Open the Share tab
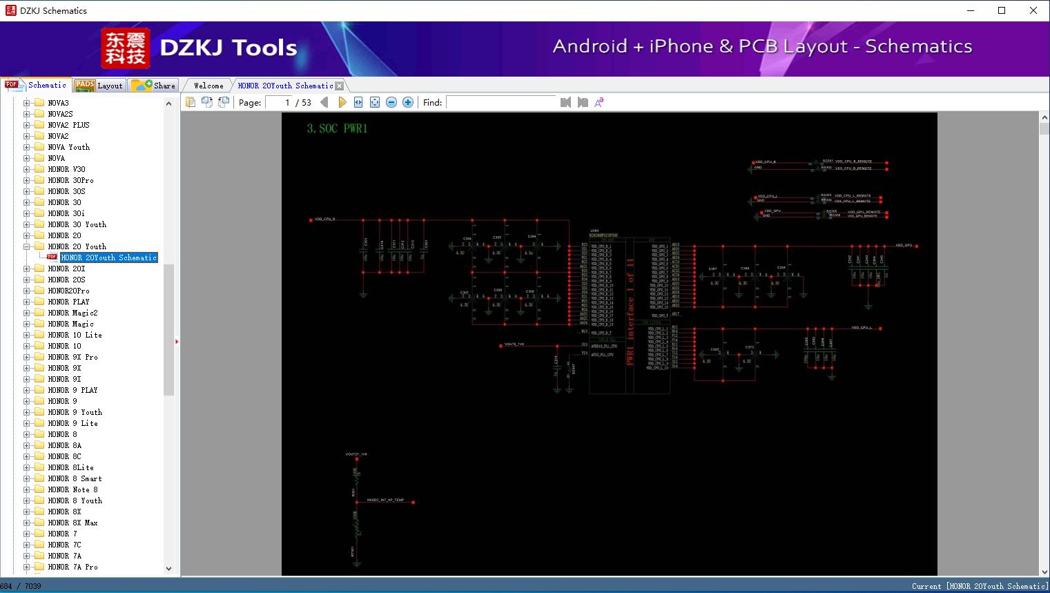The image size is (1050, 593). point(154,86)
